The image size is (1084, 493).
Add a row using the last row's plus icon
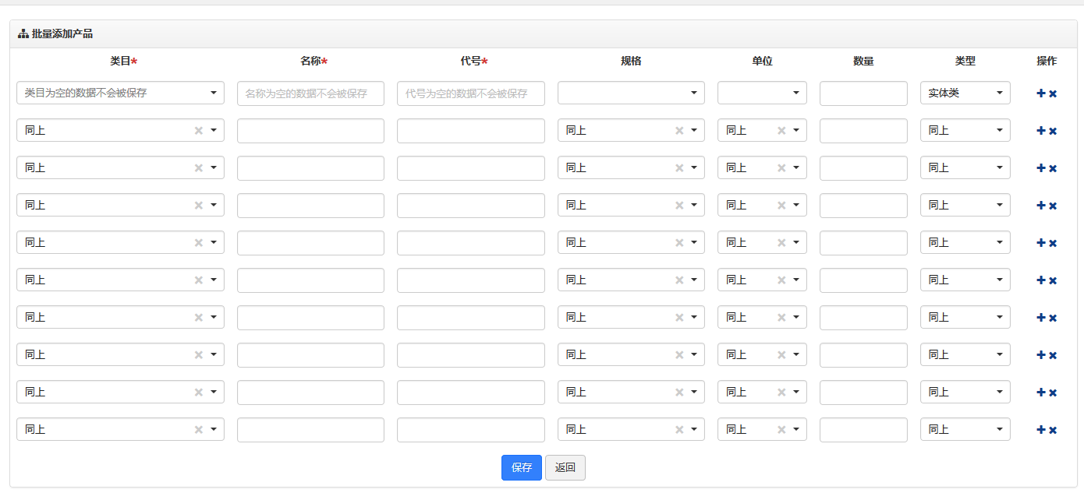pyautogui.click(x=1040, y=430)
